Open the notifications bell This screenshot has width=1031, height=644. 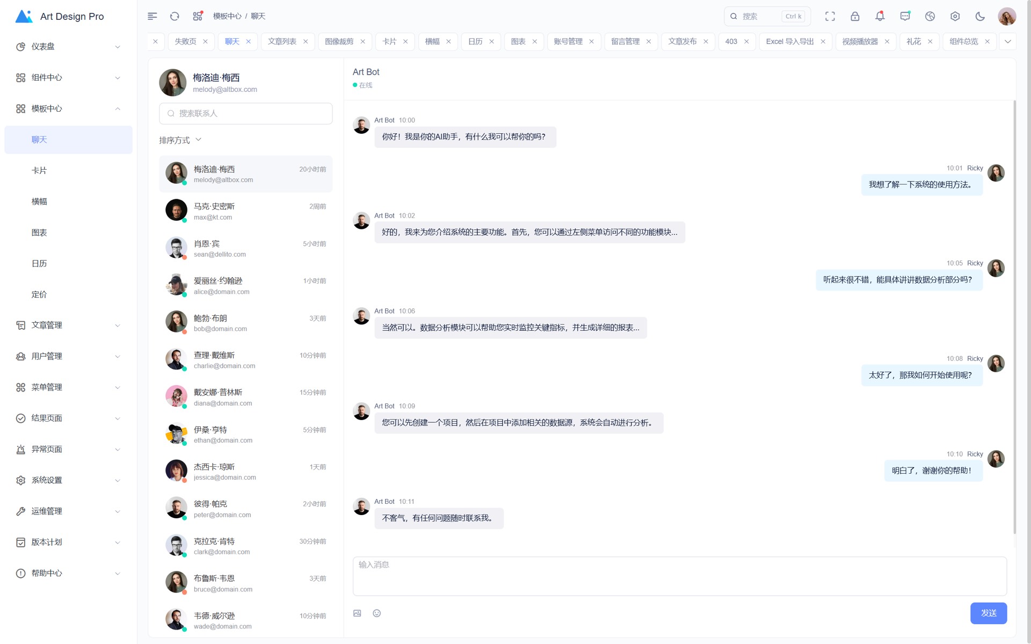click(x=880, y=16)
